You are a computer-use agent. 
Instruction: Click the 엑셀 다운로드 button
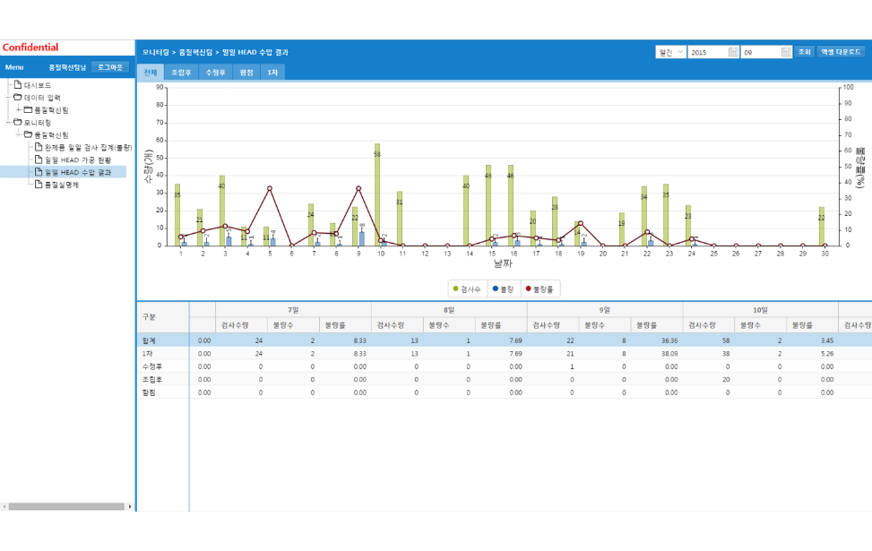pos(841,52)
